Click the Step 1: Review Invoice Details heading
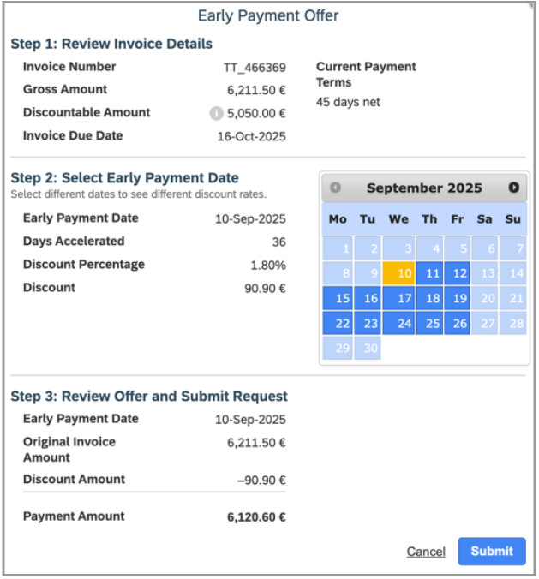The image size is (539, 579). click(111, 44)
